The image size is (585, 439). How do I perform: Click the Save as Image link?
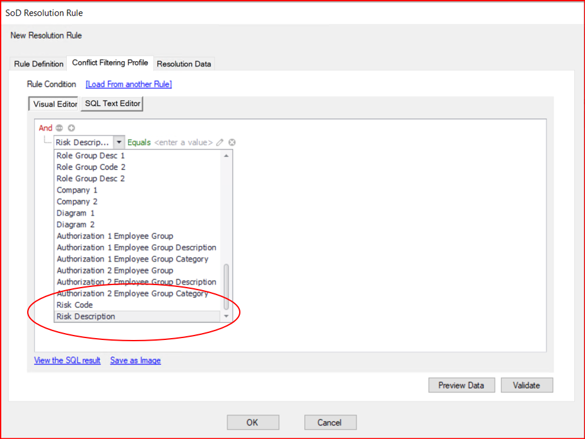pyautogui.click(x=135, y=360)
